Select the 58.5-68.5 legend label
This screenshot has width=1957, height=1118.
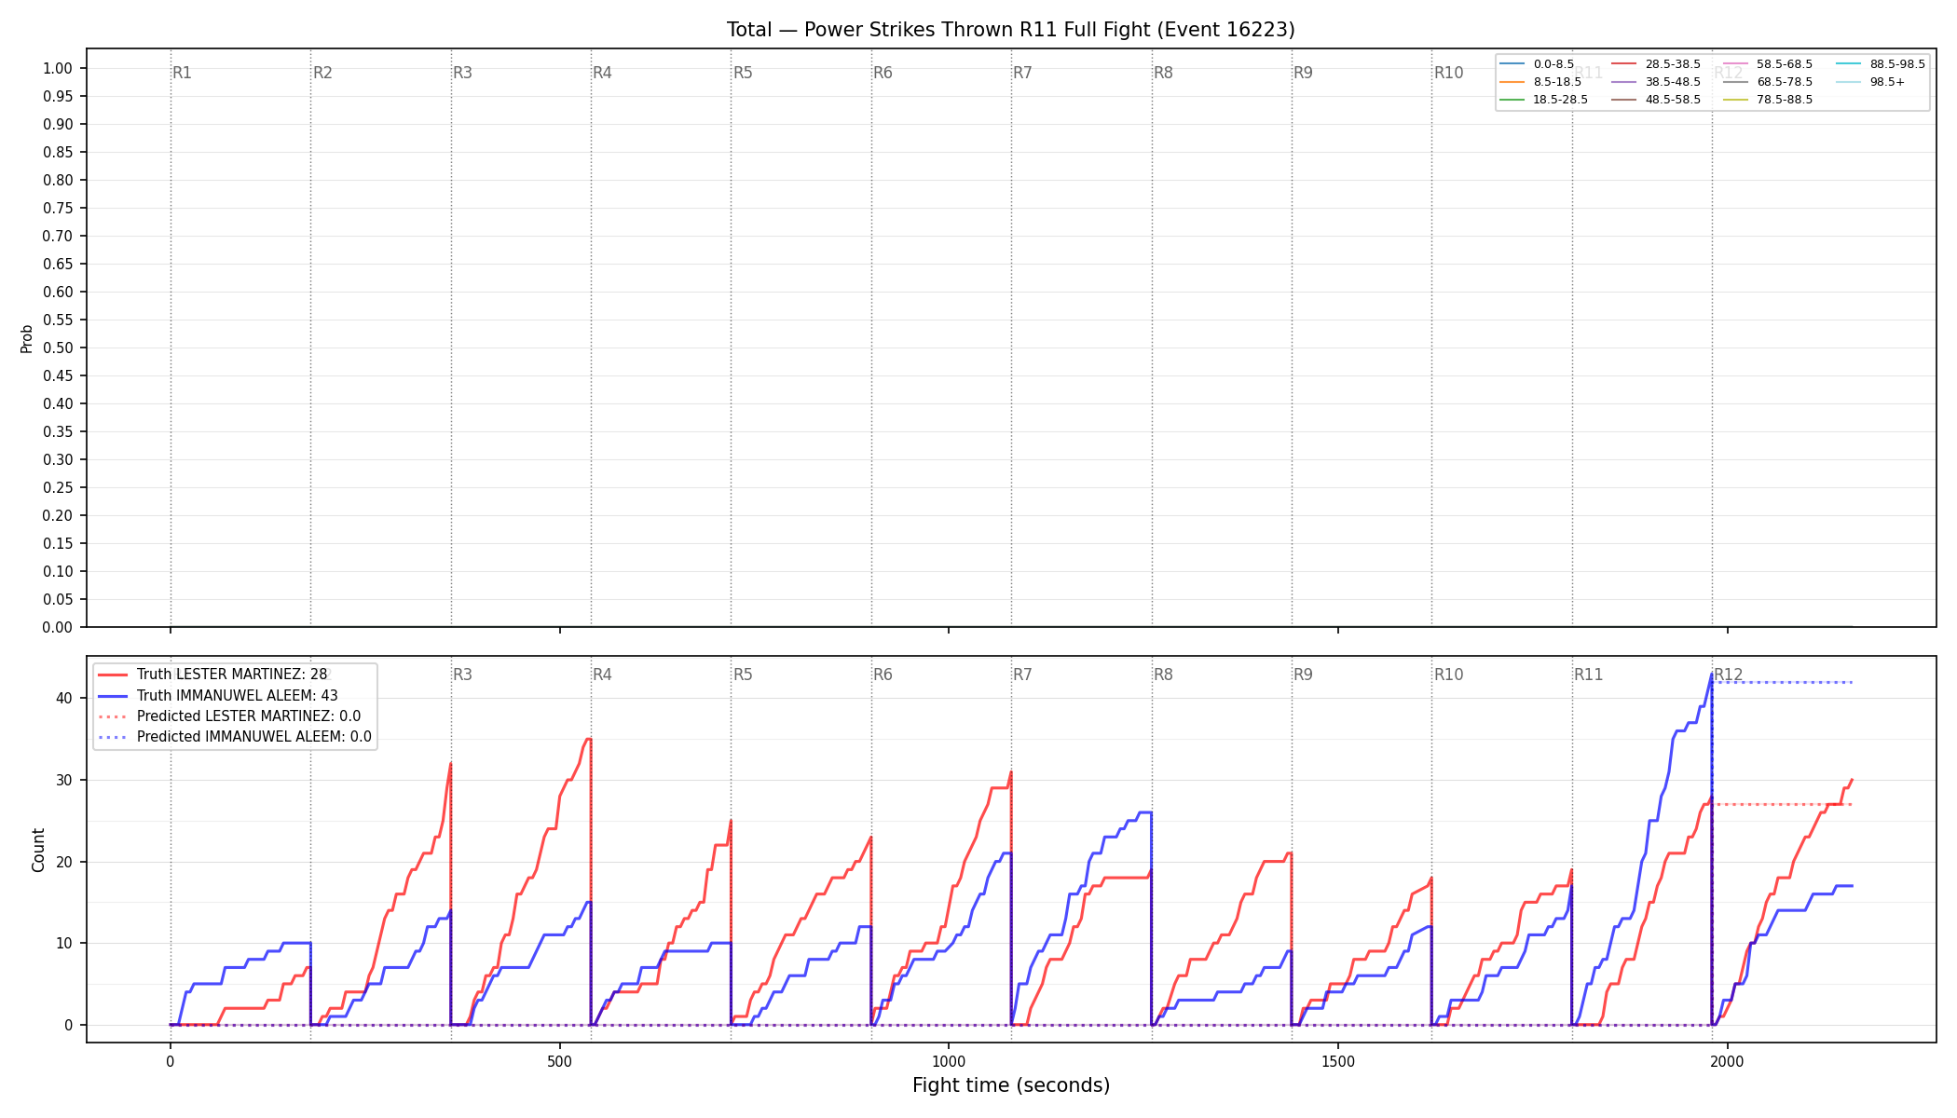point(1785,64)
